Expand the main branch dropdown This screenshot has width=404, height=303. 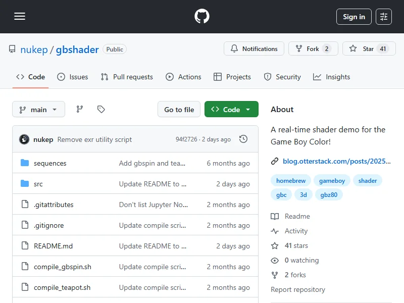tap(38, 110)
